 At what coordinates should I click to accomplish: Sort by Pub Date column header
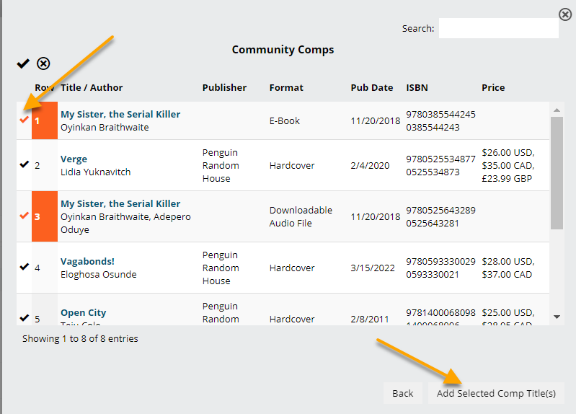coord(372,87)
